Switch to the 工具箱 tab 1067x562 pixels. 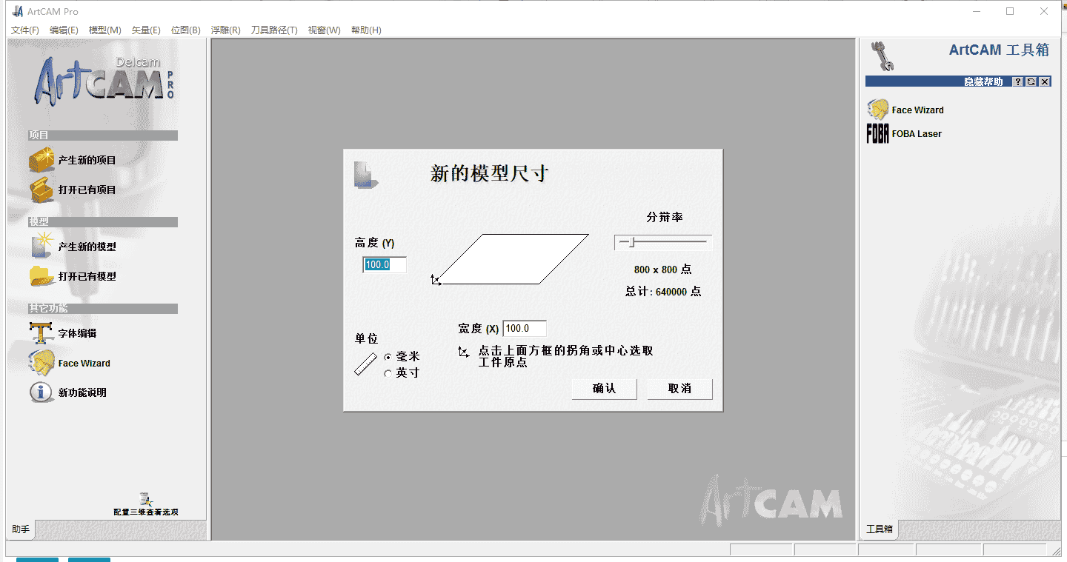(x=880, y=529)
